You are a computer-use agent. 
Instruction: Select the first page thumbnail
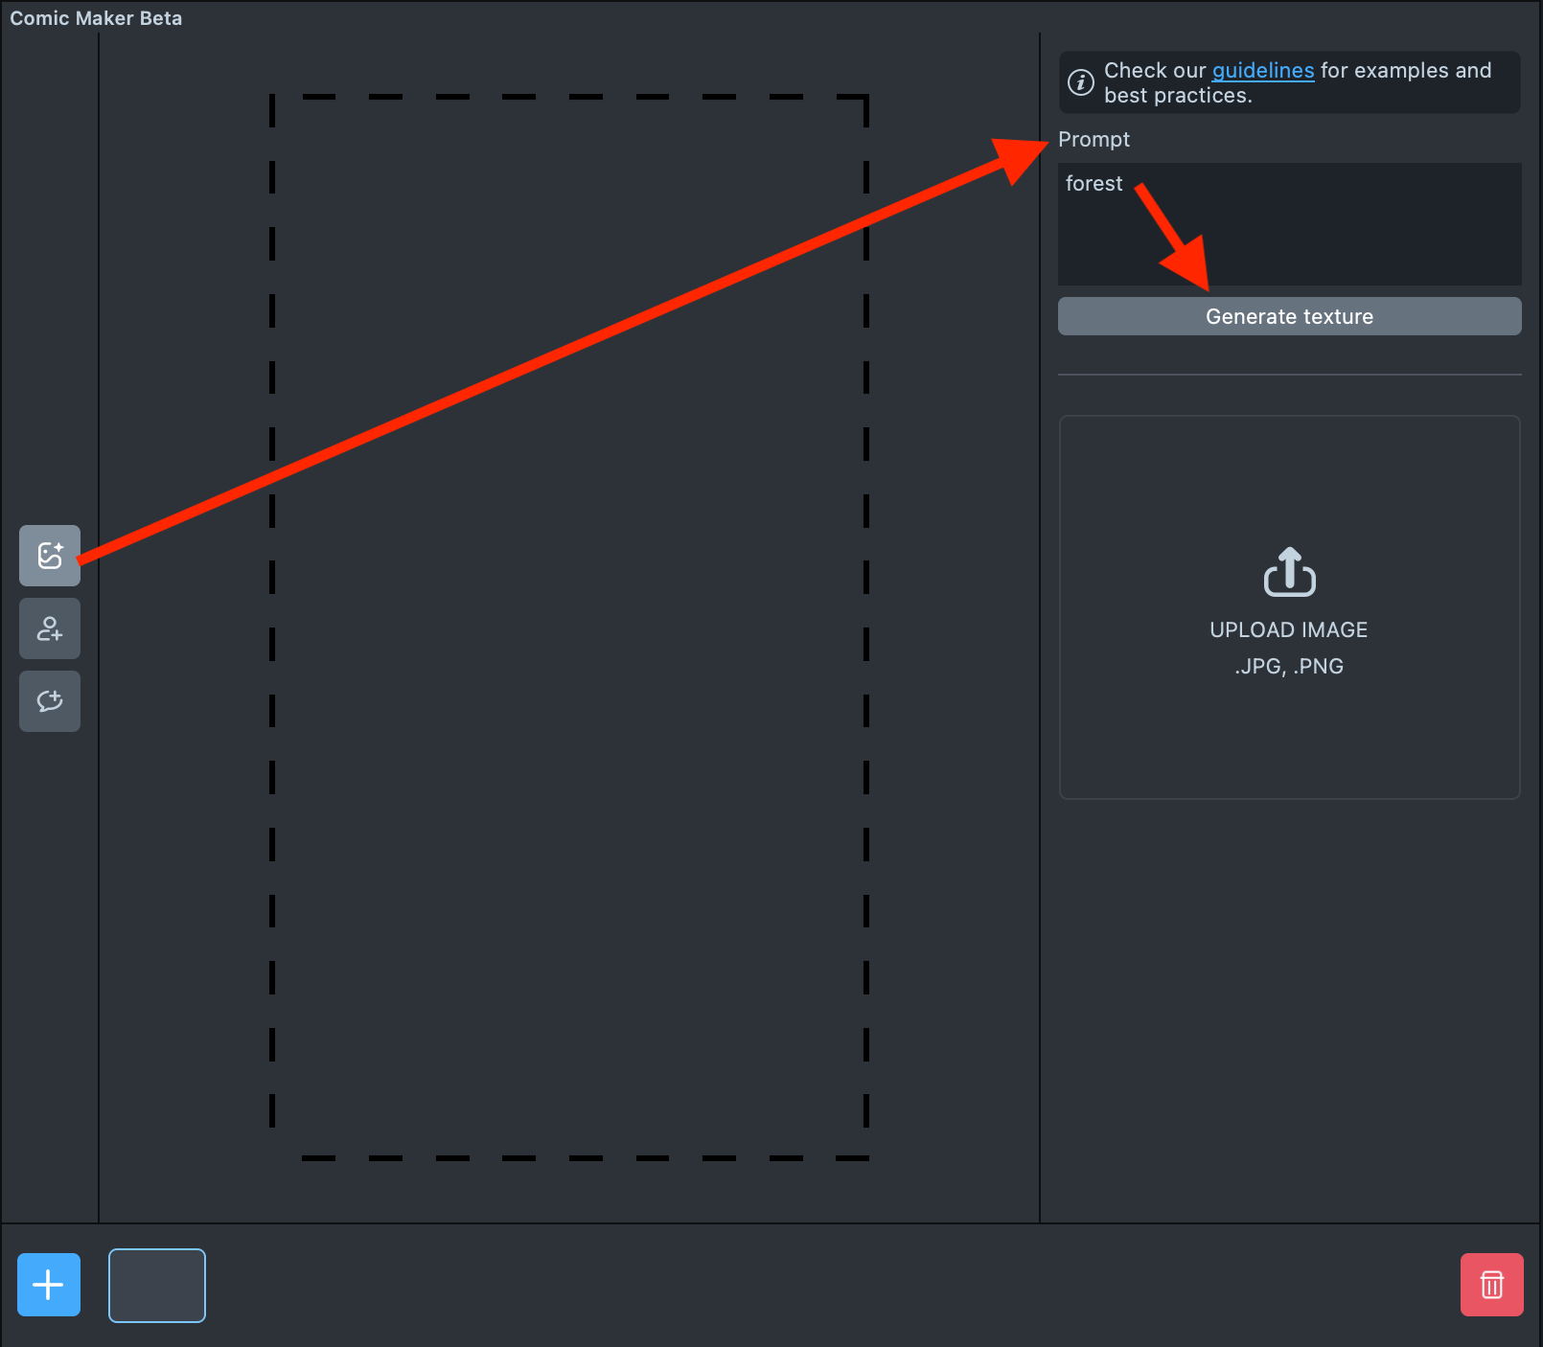click(157, 1286)
